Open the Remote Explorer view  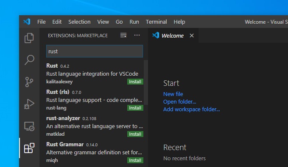(29, 126)
